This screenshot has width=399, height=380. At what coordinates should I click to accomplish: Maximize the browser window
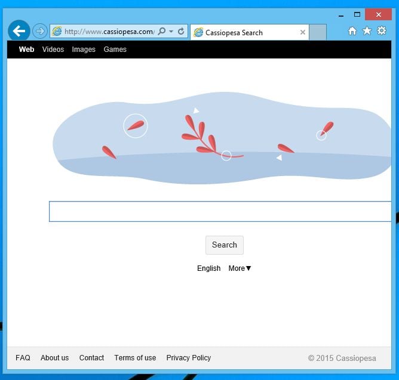click(x=357, y=14)
